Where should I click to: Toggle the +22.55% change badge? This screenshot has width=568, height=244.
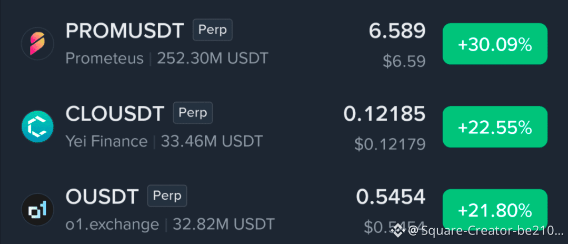click(495, 127)
